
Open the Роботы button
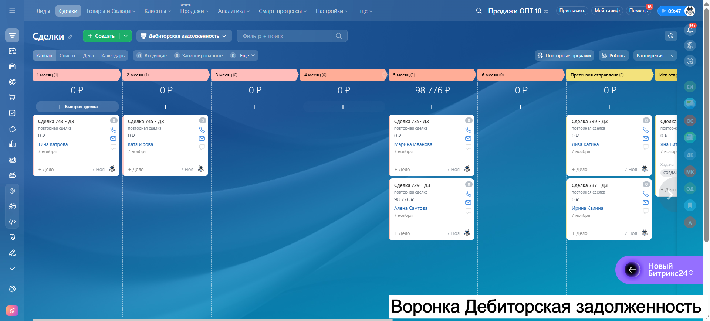pos(613,55)
